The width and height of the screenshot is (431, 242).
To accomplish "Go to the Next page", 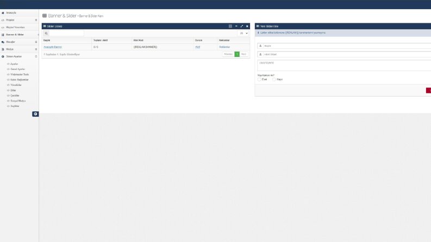I will coord(244,54).
